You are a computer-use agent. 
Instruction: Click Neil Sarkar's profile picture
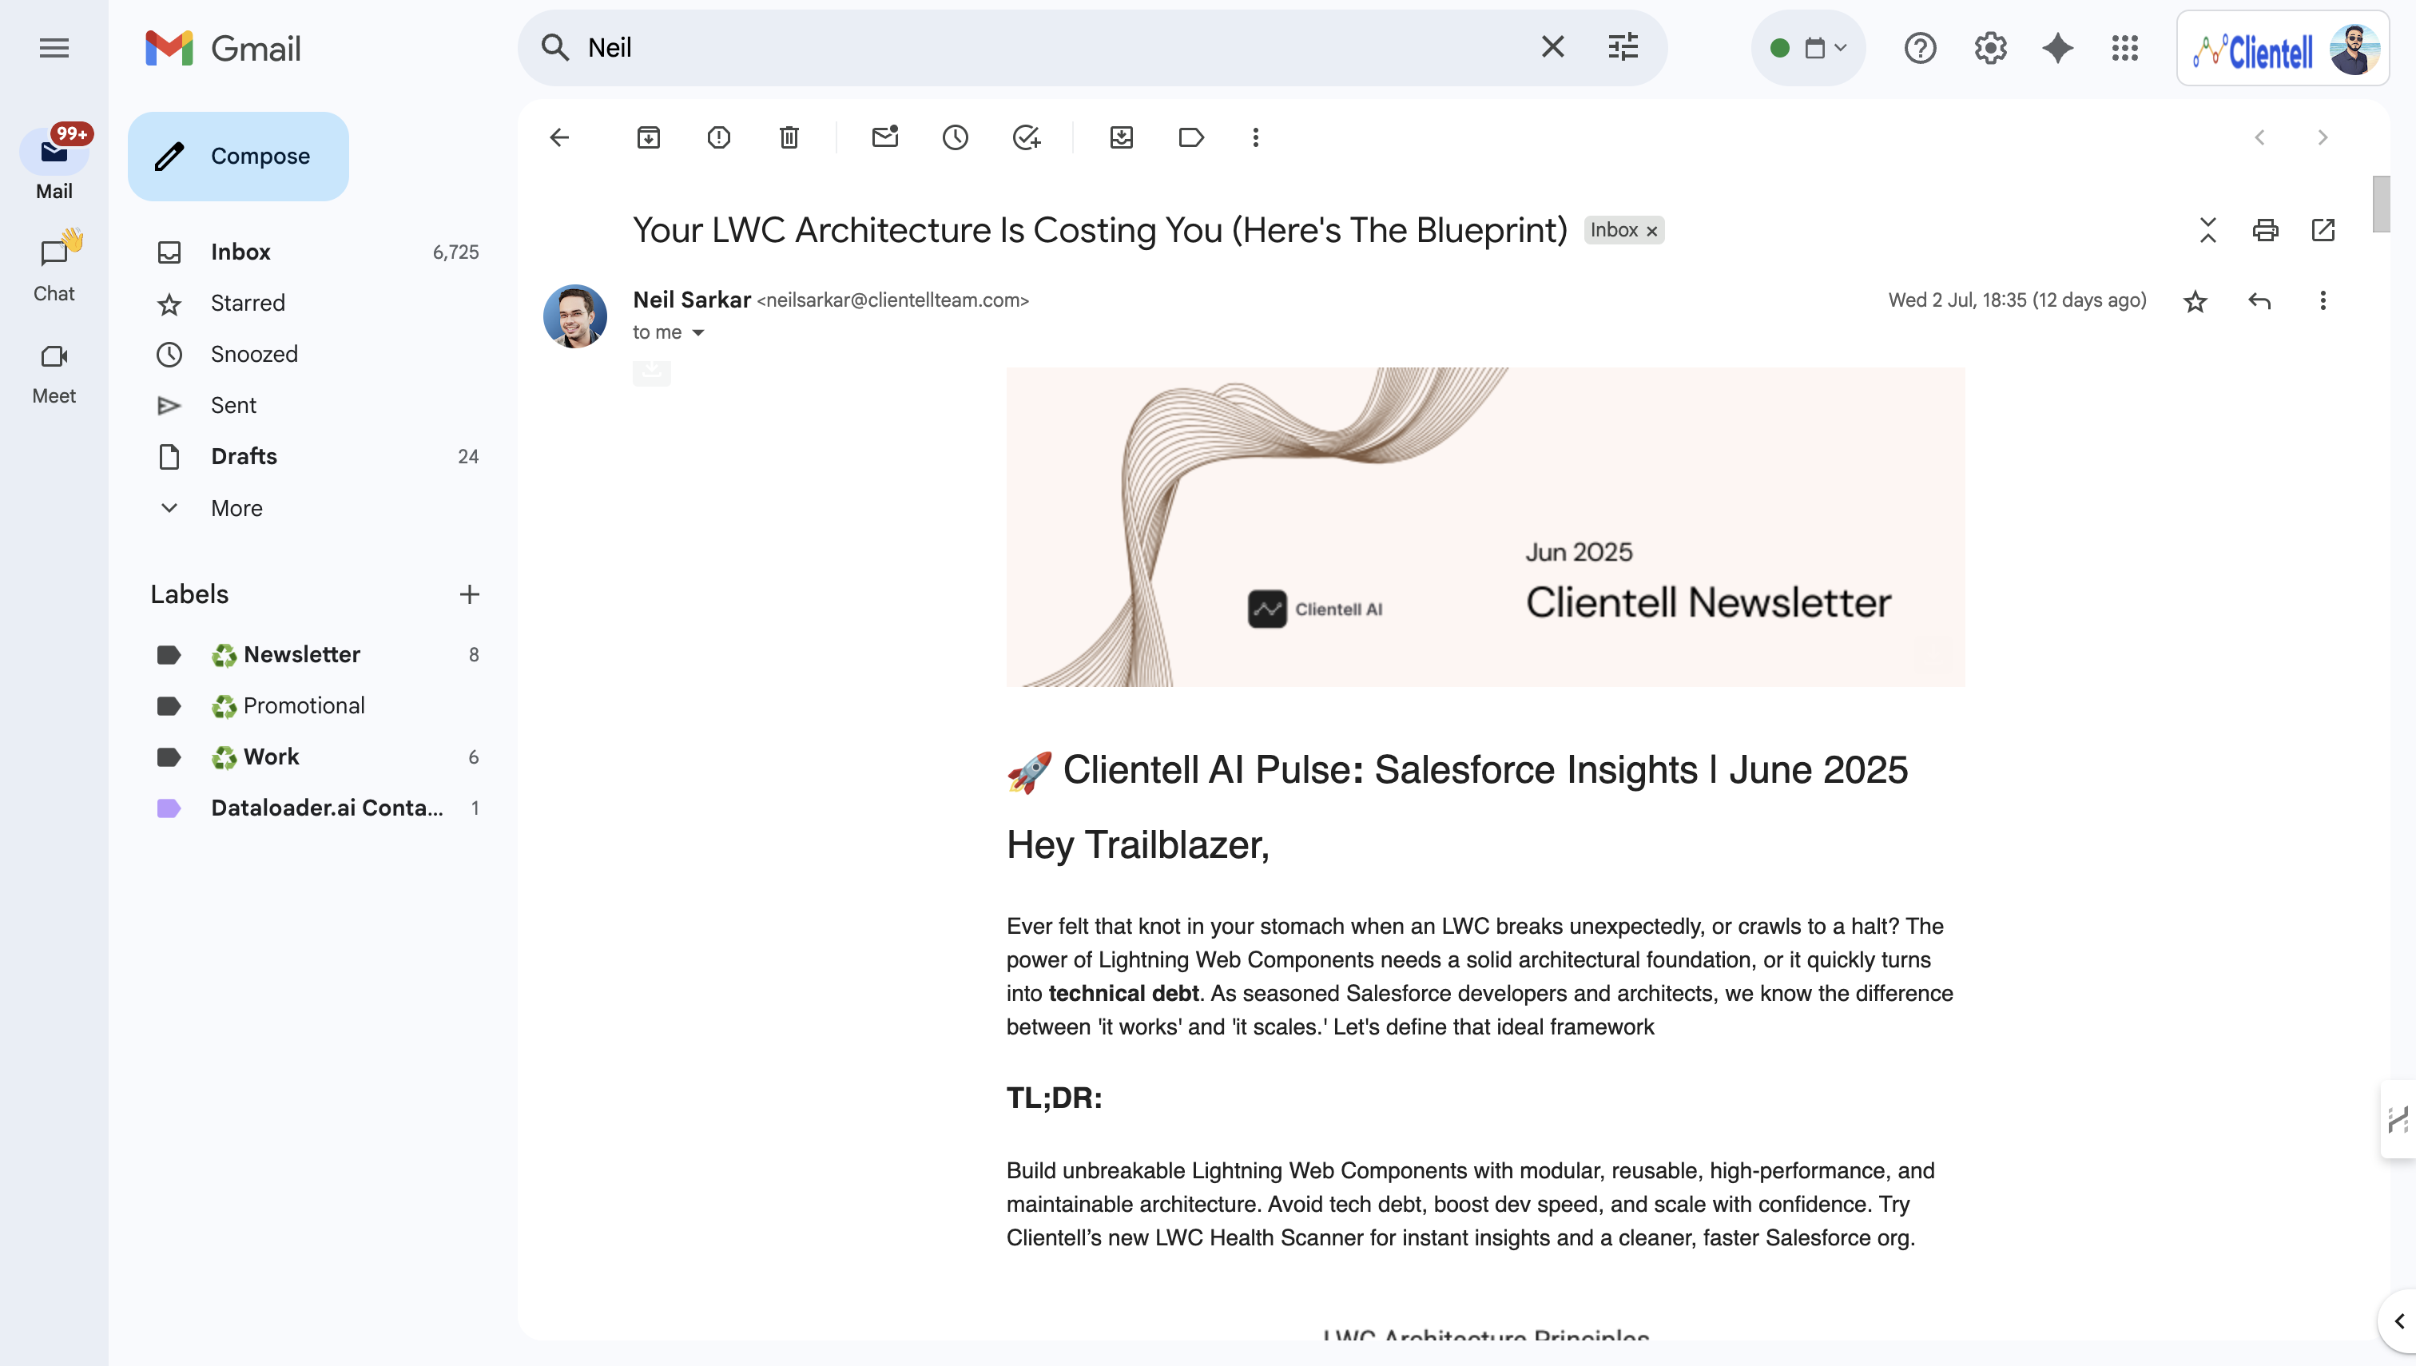click(x=575, y=316)
